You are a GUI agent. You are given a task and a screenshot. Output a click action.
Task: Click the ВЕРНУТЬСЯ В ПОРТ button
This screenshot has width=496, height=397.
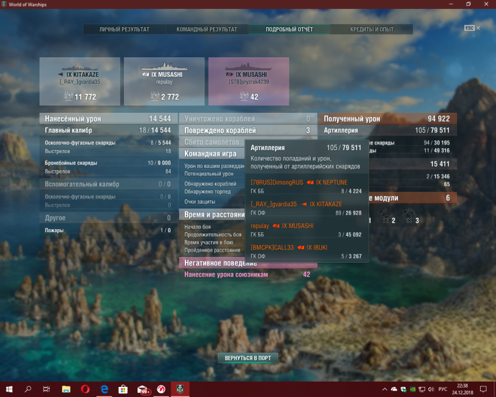point(247,358)
